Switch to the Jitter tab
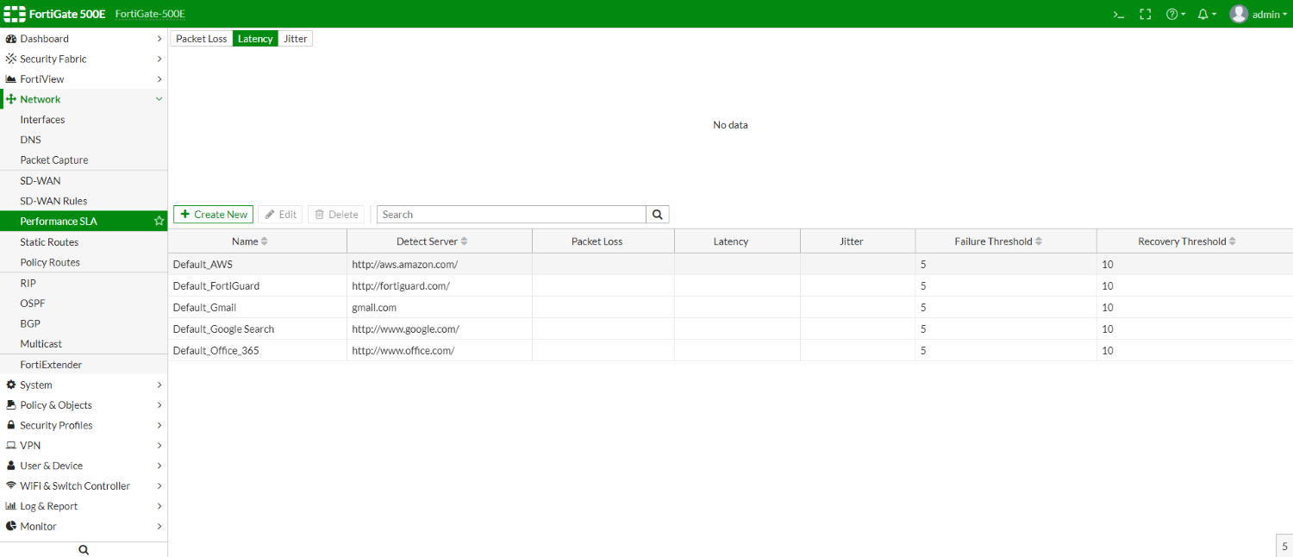Image resolution: width=1293 pixels, height=557 pixels. tap(295, 38)
